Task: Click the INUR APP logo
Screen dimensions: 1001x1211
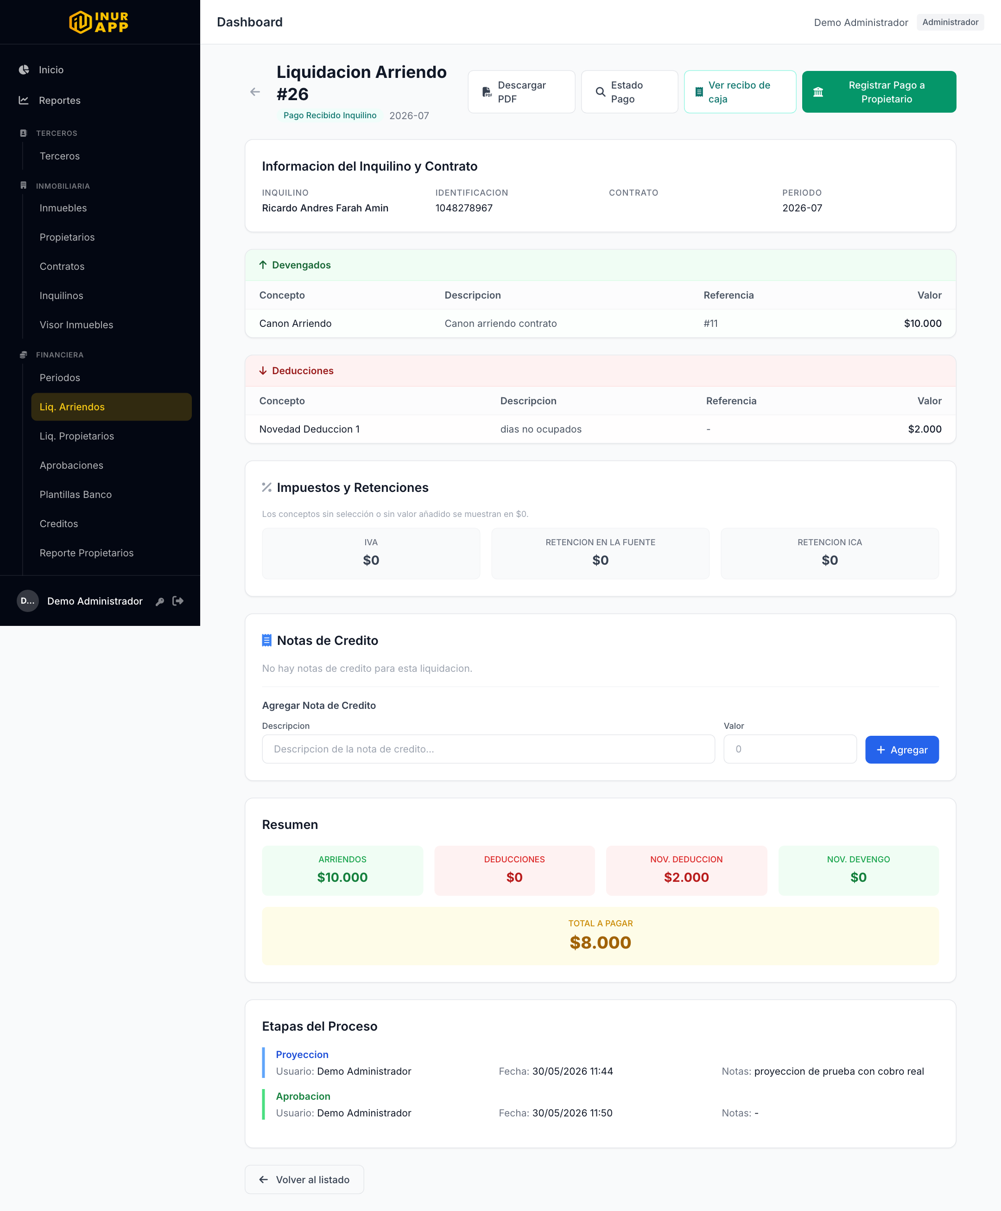Action: click(99, 22)
